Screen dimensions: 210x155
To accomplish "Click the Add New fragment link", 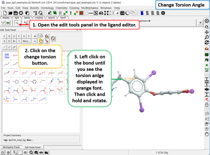I will pyautogui.click(x=7, y=56).
